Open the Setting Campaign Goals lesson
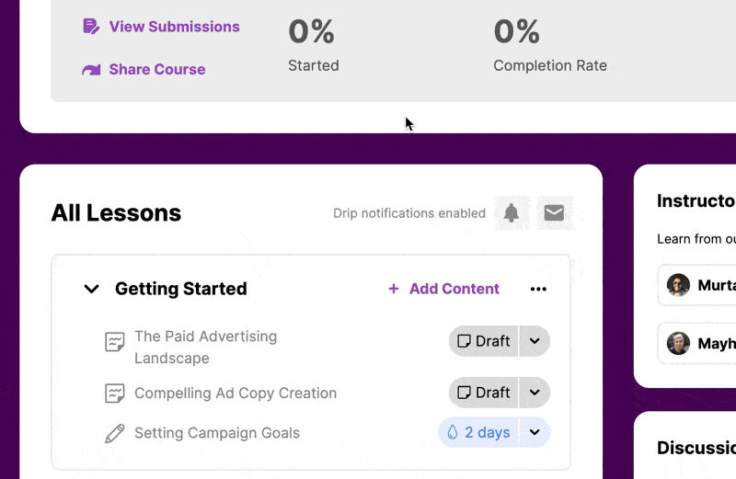Image resolution: width=736 pixels, height=479 pixels. (216, 433)
